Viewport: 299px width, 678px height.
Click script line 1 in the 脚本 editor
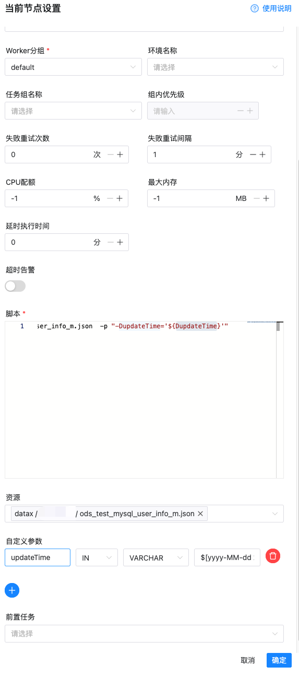click(x=133, y=326)
